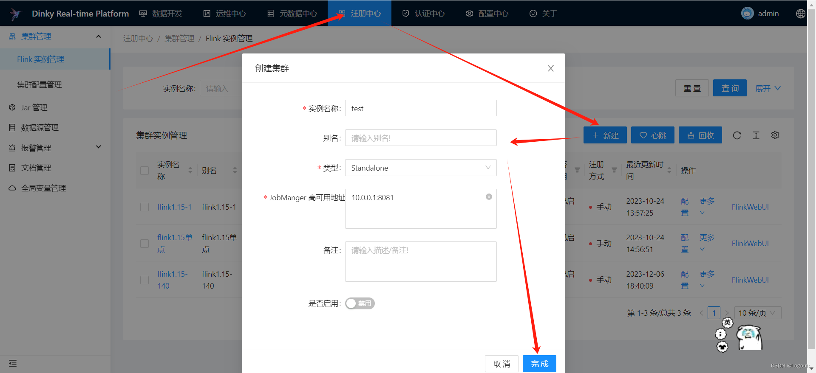Open 数据源管理 in sidebar
816x373 pixels.
coord(40,128)
